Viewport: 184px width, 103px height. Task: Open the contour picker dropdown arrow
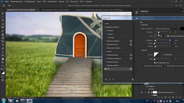point(159,55)
